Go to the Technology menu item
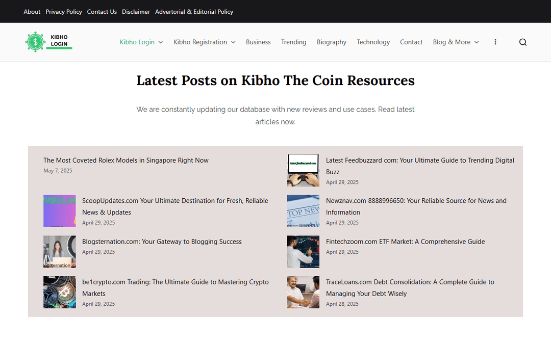Viewport: 551px width, 344px height. click(373, 42)
